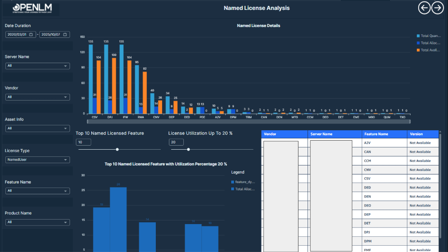The width and height of the screenshot is (448, 252).
Task: Click the forward arrow navigation icon
Action: [437, 8]
